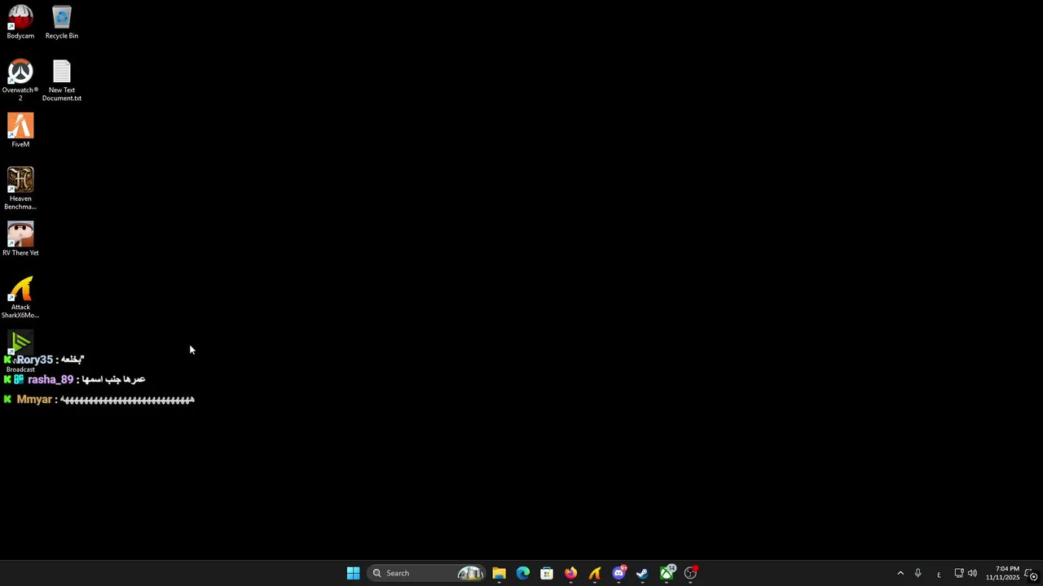
Task: Select the RV There Yet desktop shortcut
Action: point(20,239)
